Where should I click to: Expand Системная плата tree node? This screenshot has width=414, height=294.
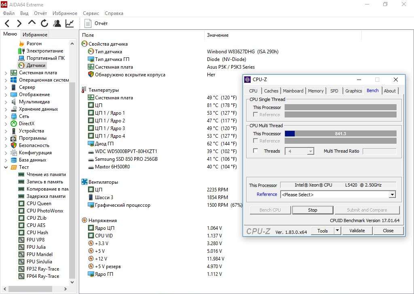(6, 73)
